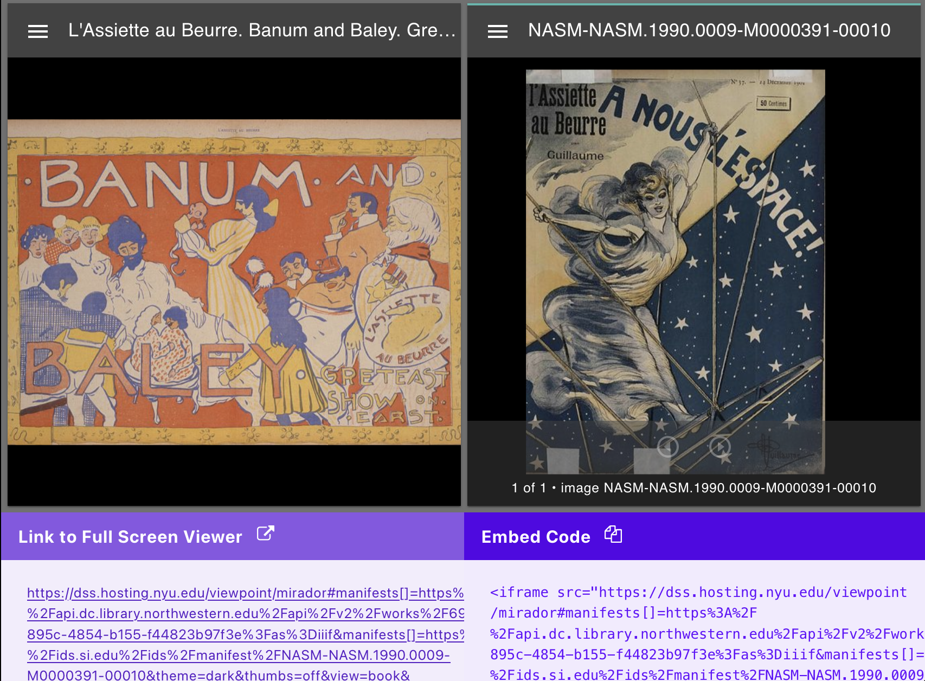Open the hamburger menu of the NASM-NASM.1990.0009 window
This screenshot has height=681, width=925.
498,31
